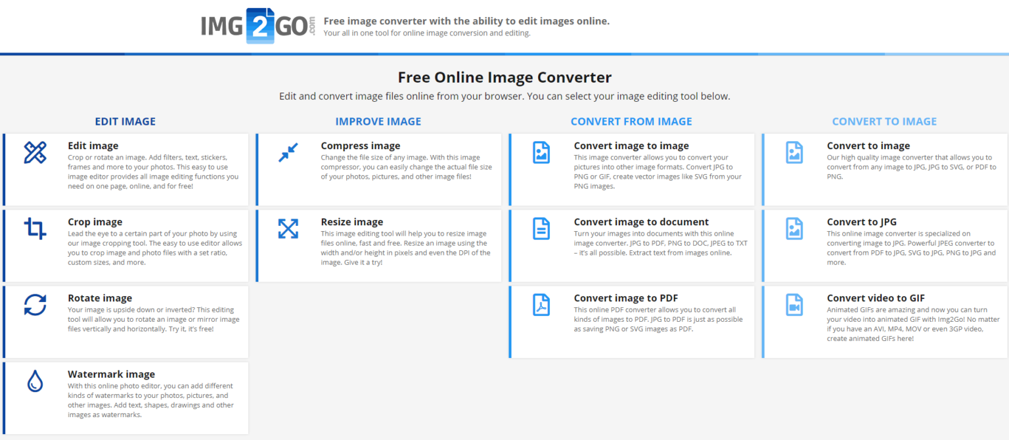This screenshot has height=440, width=1009.
Task: Click the Convert video to GIF icon
Action: (794, 305)
